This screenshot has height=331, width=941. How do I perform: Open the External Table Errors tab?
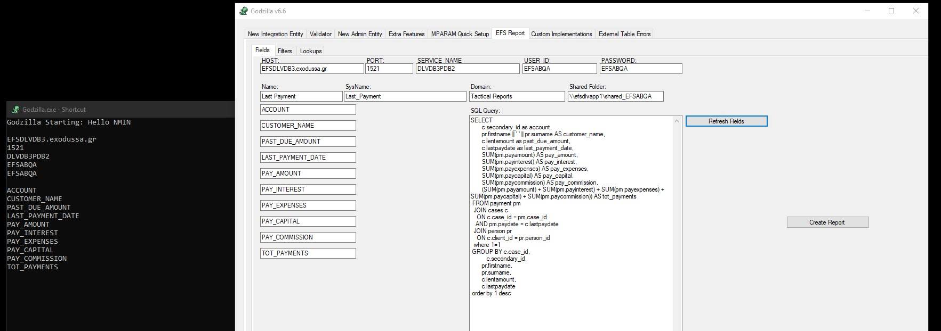click(x=624, y=34)
